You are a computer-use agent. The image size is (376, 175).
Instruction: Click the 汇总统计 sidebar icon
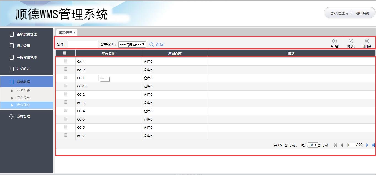tap(12, 69)
